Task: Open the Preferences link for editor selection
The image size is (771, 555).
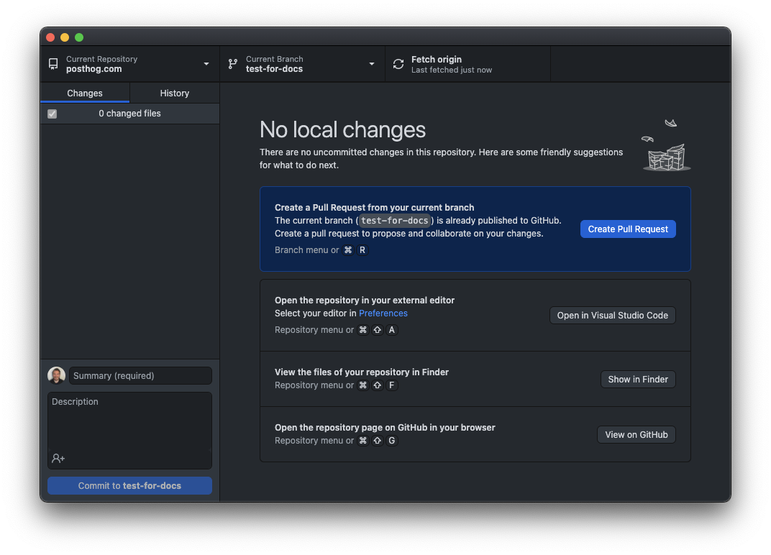Action: [383, 313]
